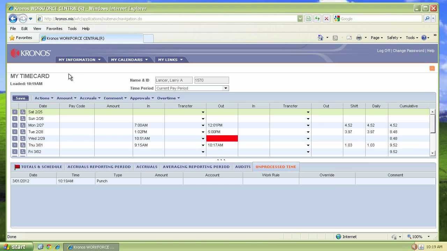Click the Kronos Help link
Image resolution: width=447 pixels, height=251 pixels.
tap(431, 51)
